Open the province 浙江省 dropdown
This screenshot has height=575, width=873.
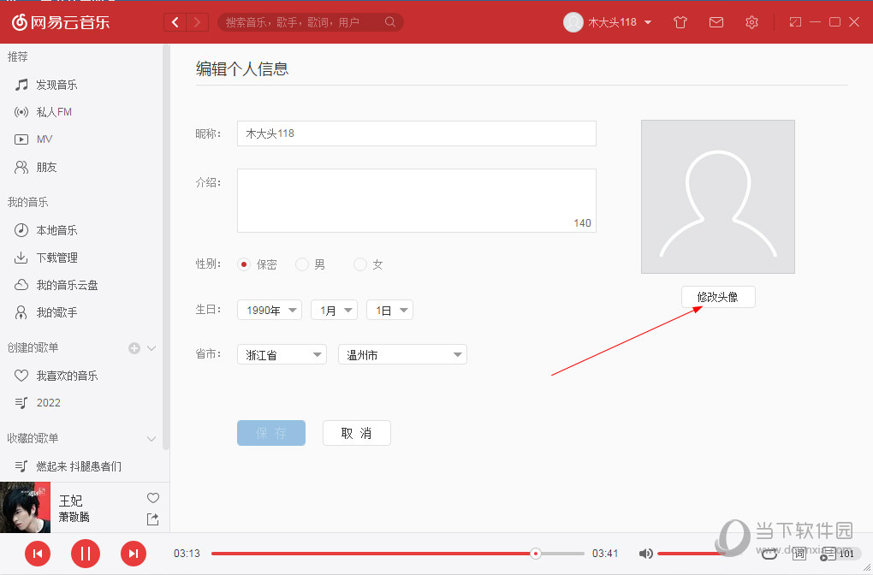(282, 353)
